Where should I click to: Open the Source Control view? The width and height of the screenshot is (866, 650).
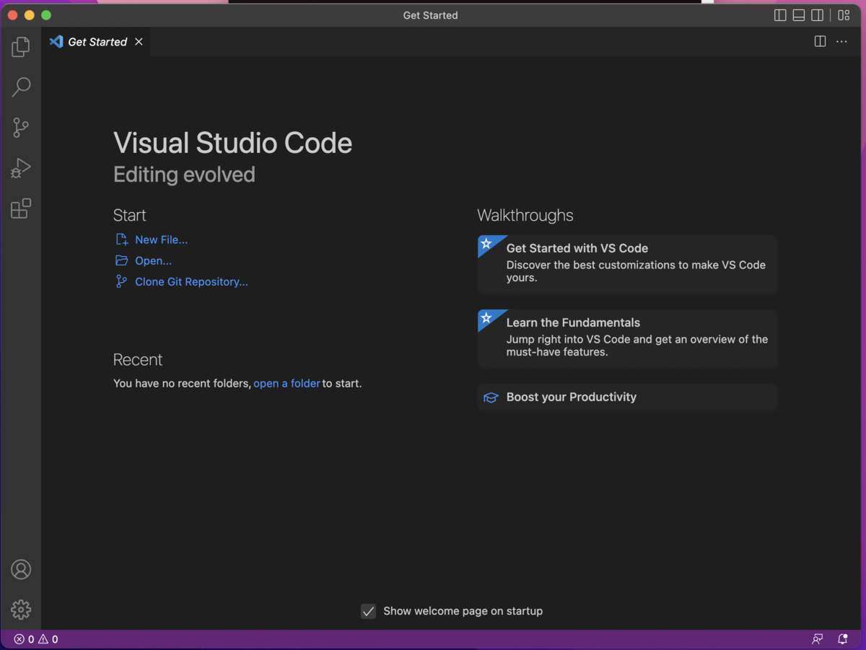pos(21,128)
